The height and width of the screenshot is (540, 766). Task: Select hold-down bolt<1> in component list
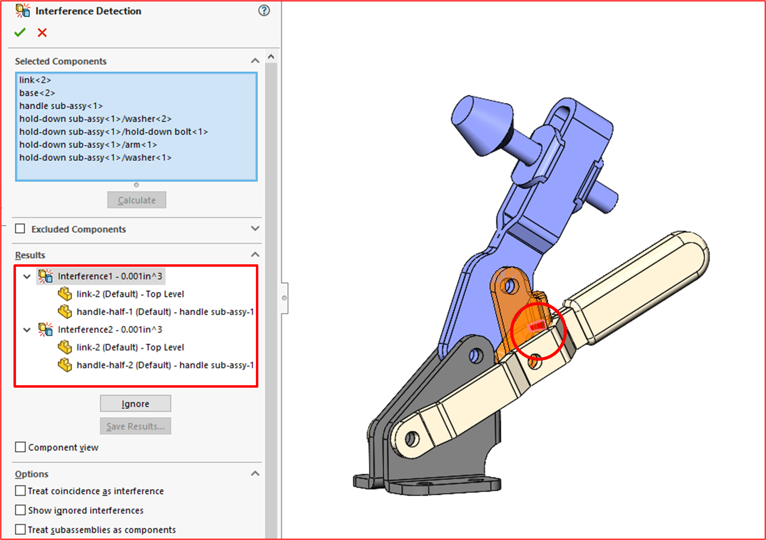113,132
